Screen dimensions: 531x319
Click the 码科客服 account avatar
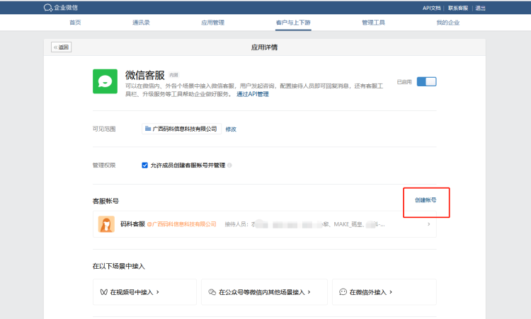point(106,224)
